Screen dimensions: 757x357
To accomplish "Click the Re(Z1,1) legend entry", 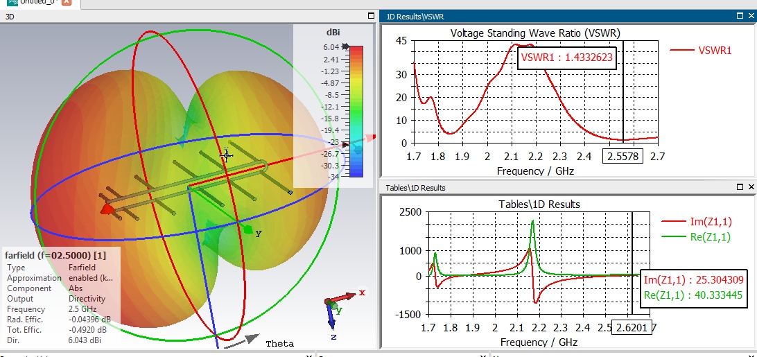I will click(x=697, y=236).
